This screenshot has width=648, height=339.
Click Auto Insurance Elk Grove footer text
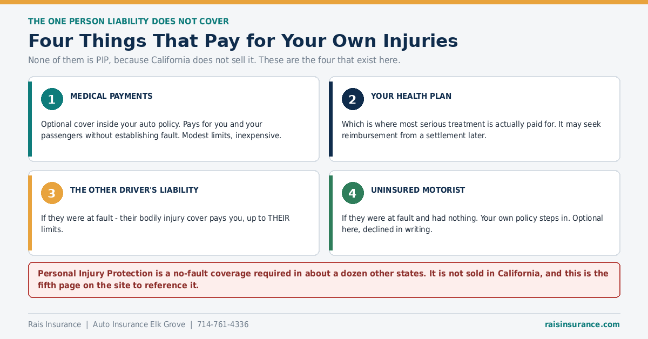pyautogui.click(x=139, y=324)
